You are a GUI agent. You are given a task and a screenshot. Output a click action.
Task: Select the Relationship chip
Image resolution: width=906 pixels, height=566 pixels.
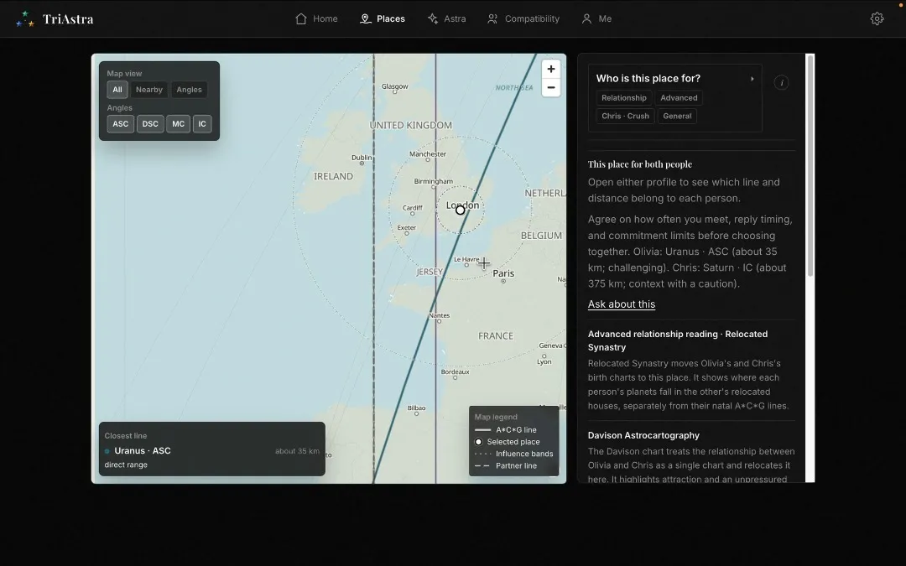[624, 97]
